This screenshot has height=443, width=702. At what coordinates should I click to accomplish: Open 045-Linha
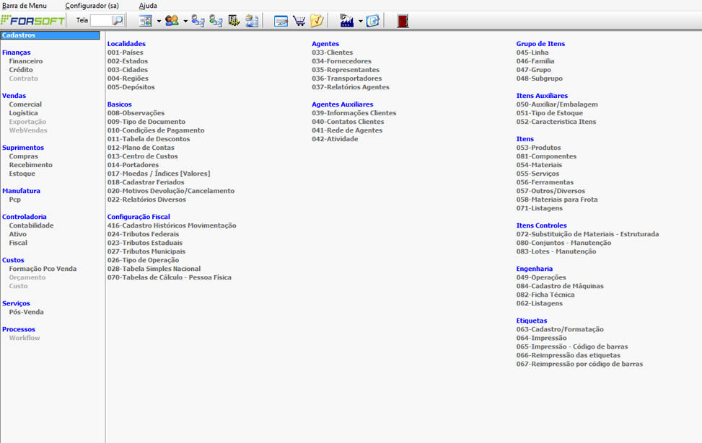(x=532, y=53)
